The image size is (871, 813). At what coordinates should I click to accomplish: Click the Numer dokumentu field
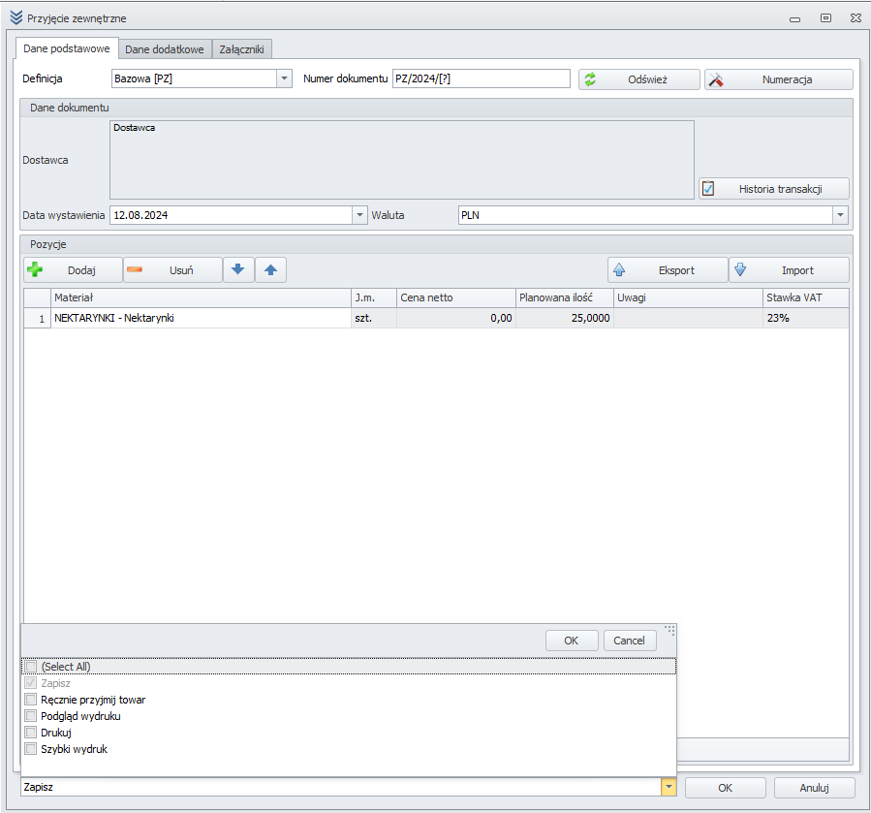pos(482,78)
